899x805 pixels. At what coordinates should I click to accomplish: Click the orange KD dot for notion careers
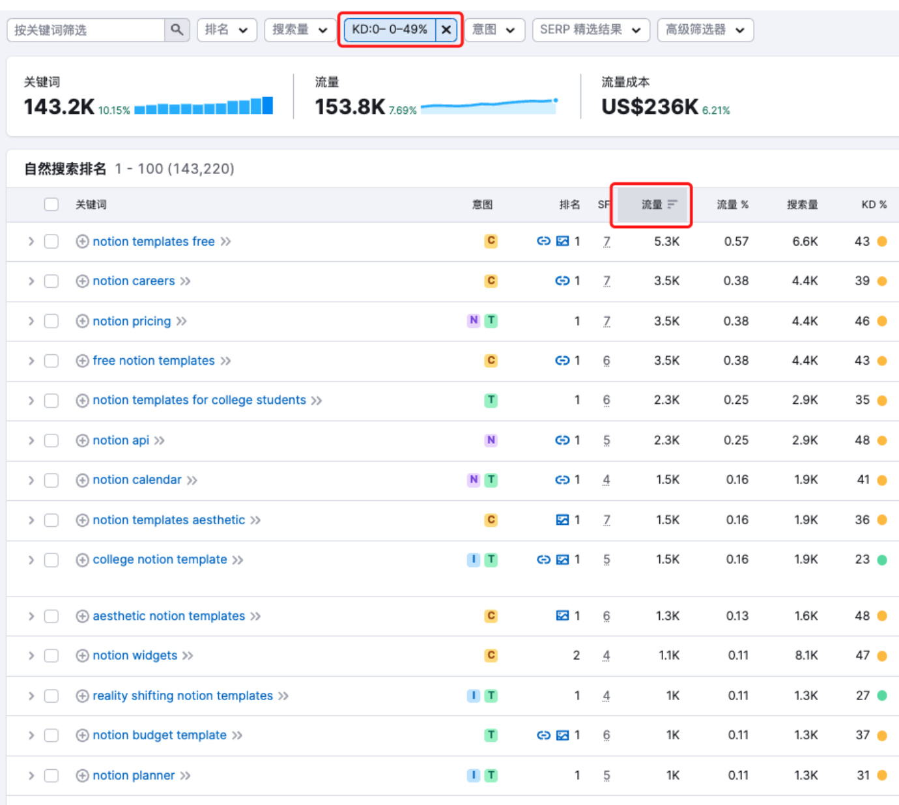pyautogui.click(x=882, y=281)
